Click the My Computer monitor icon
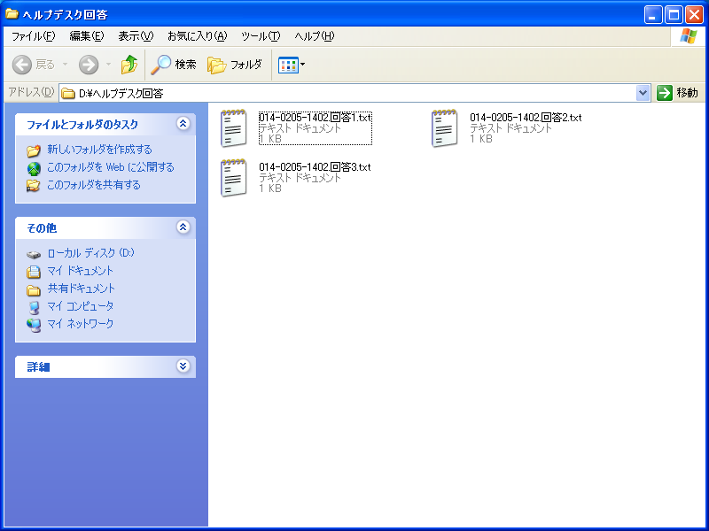 pyautogui.click(x=34, y=307)
